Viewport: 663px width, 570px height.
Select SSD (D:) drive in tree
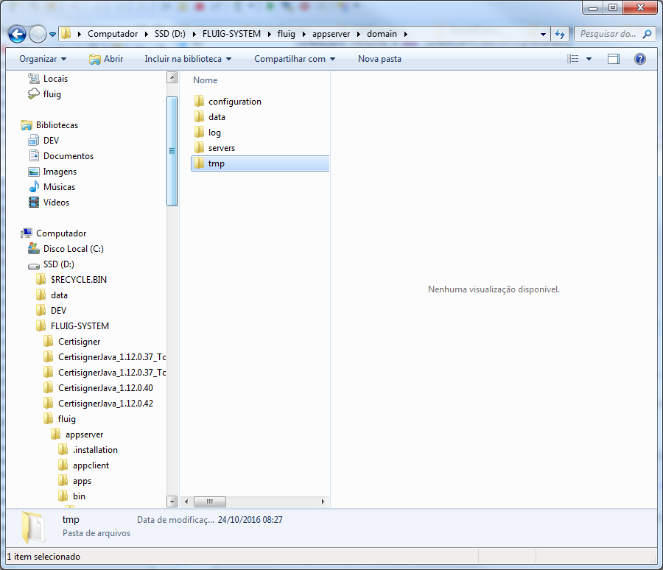[x=58, y=264]
